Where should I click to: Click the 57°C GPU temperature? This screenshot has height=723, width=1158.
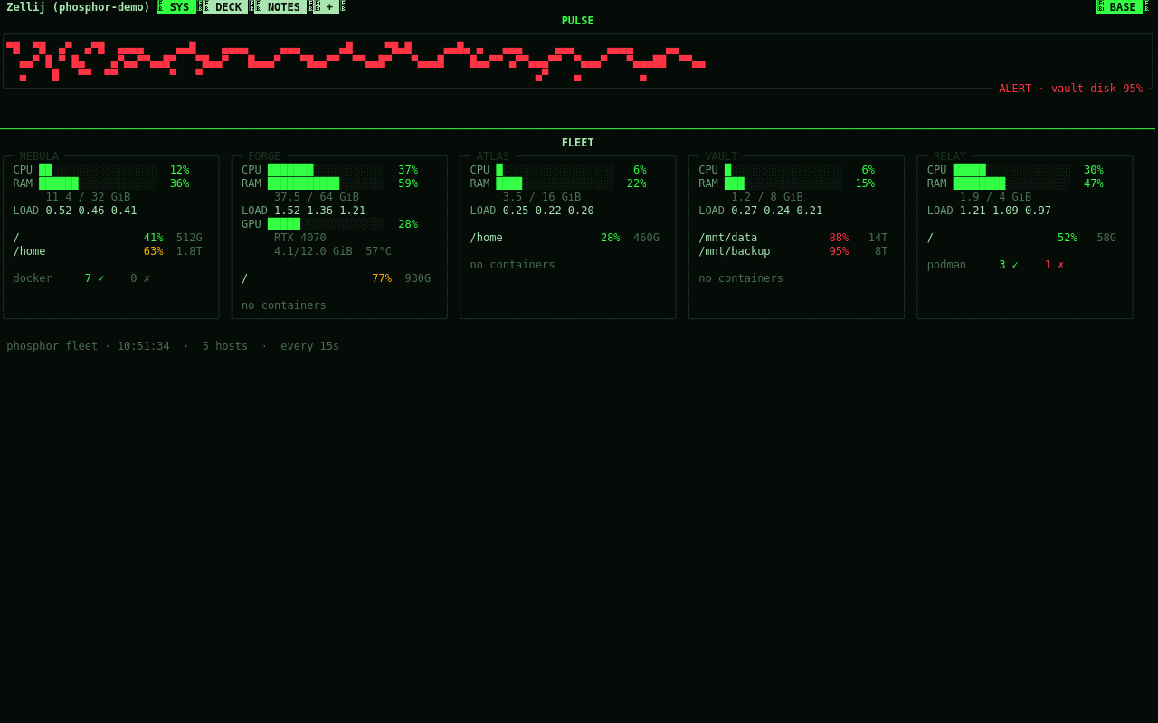pos(378,251)
